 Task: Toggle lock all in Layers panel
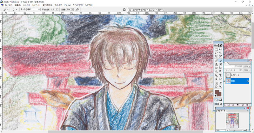click(x=234, y=70)
